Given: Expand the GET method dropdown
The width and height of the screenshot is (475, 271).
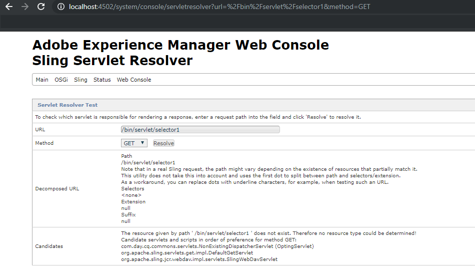Looking at the screenshot, I should pyautogui.click(x=134, y=143).
